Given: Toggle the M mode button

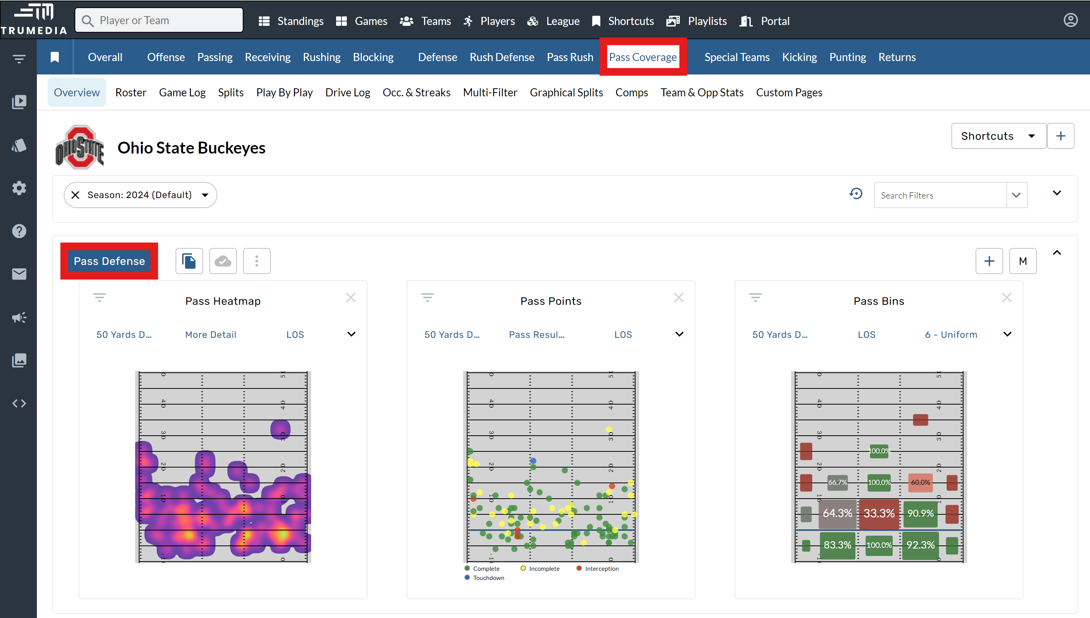Looking at the screenshot, I should point(1022,261).
